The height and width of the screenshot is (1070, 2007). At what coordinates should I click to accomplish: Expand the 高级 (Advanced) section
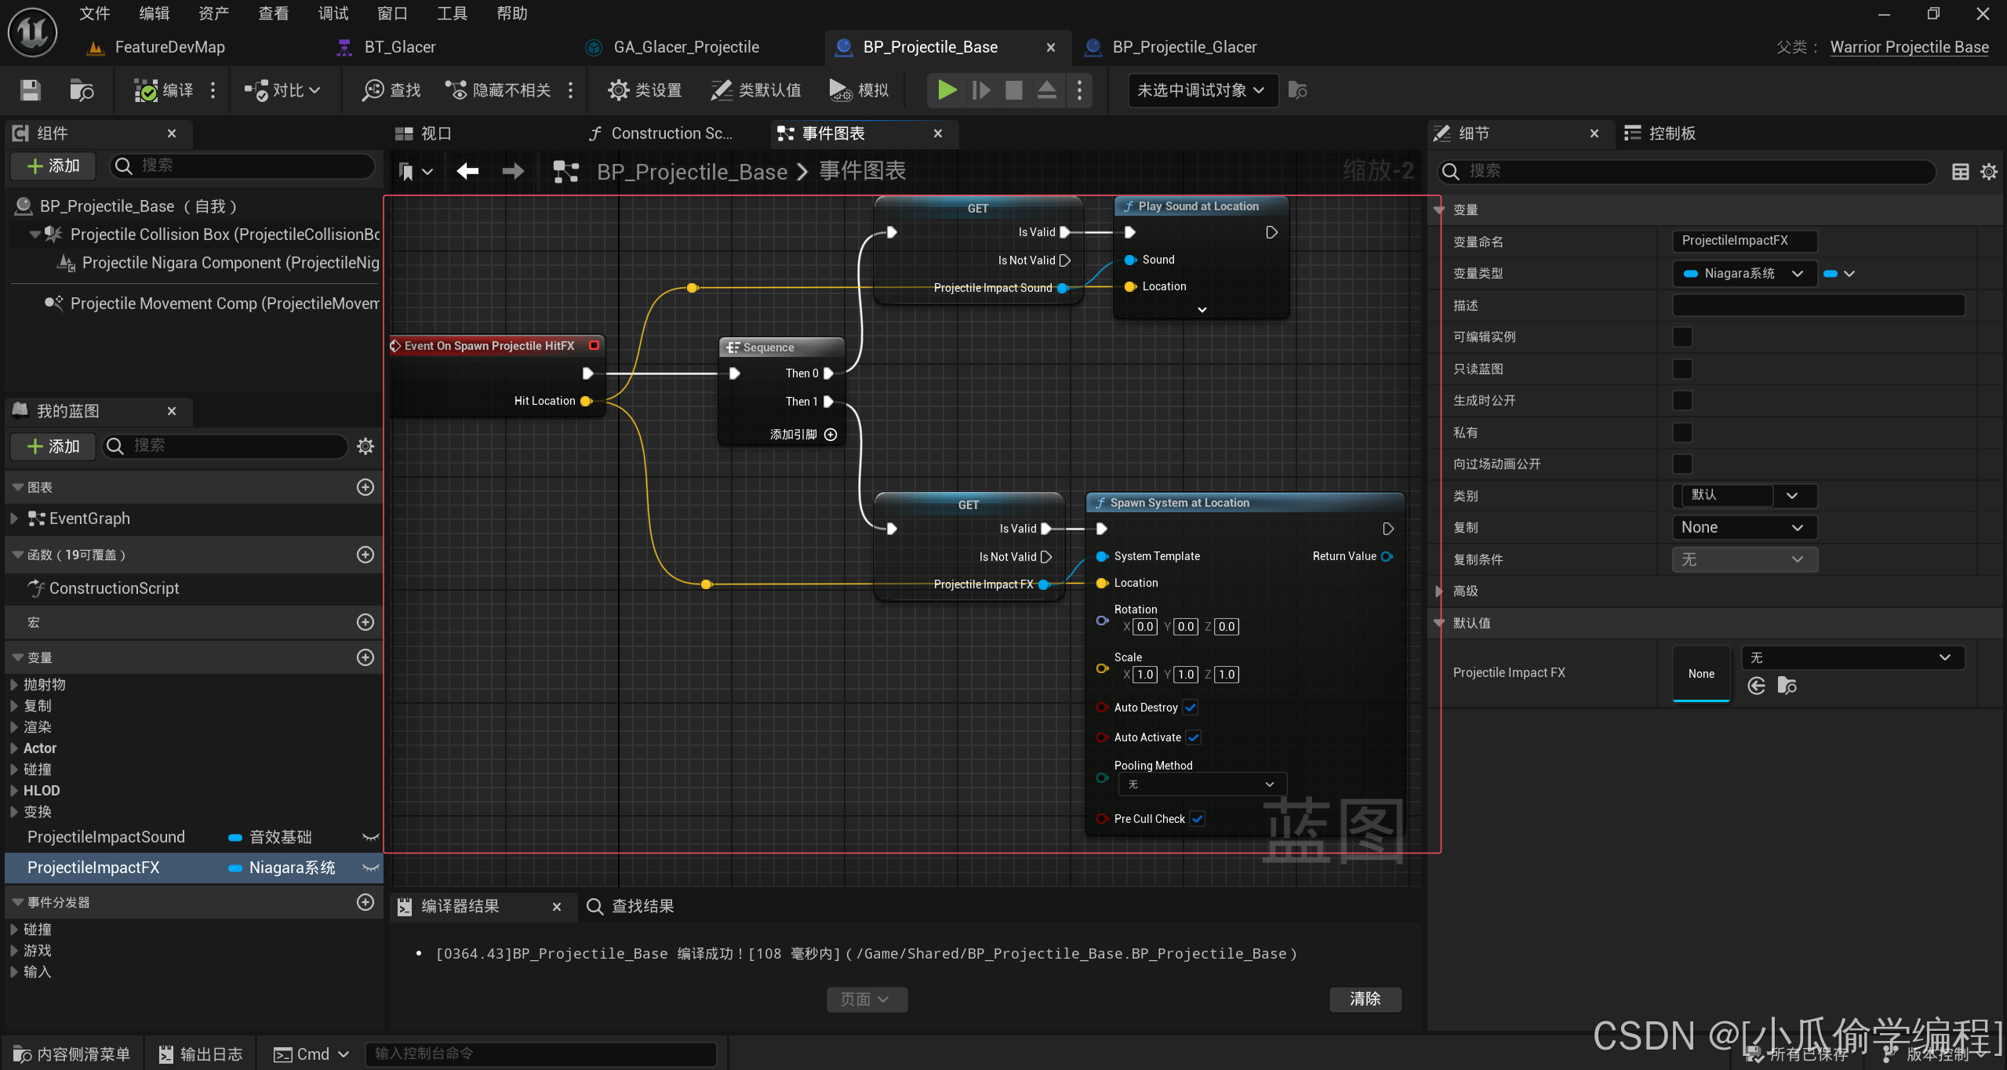[1439, 591]
